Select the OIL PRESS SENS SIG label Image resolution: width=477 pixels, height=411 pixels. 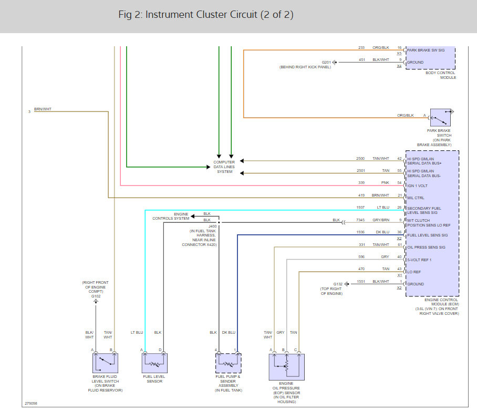tap(426, 248)
